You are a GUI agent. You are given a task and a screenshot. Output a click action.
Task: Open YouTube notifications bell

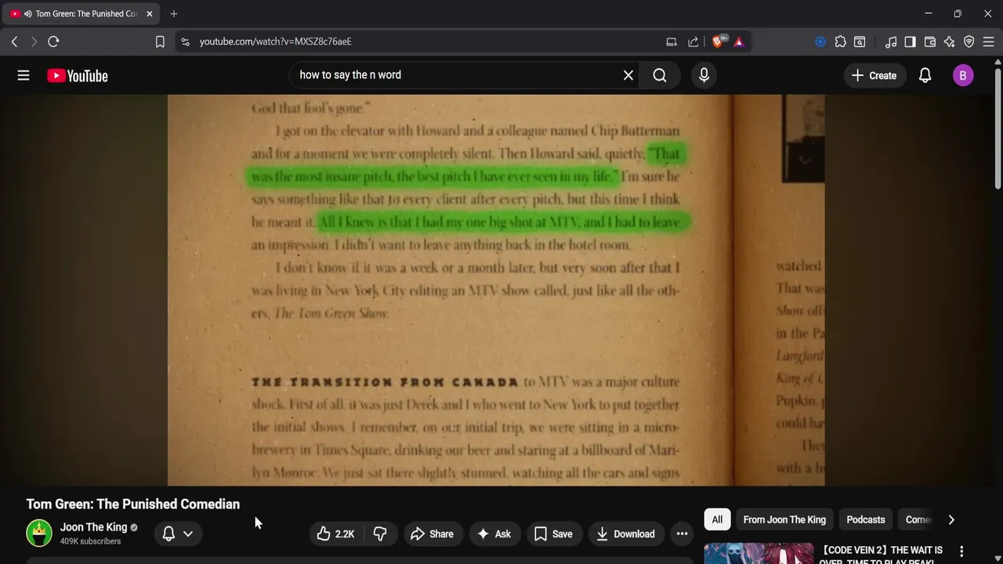[x=925, y=75]
